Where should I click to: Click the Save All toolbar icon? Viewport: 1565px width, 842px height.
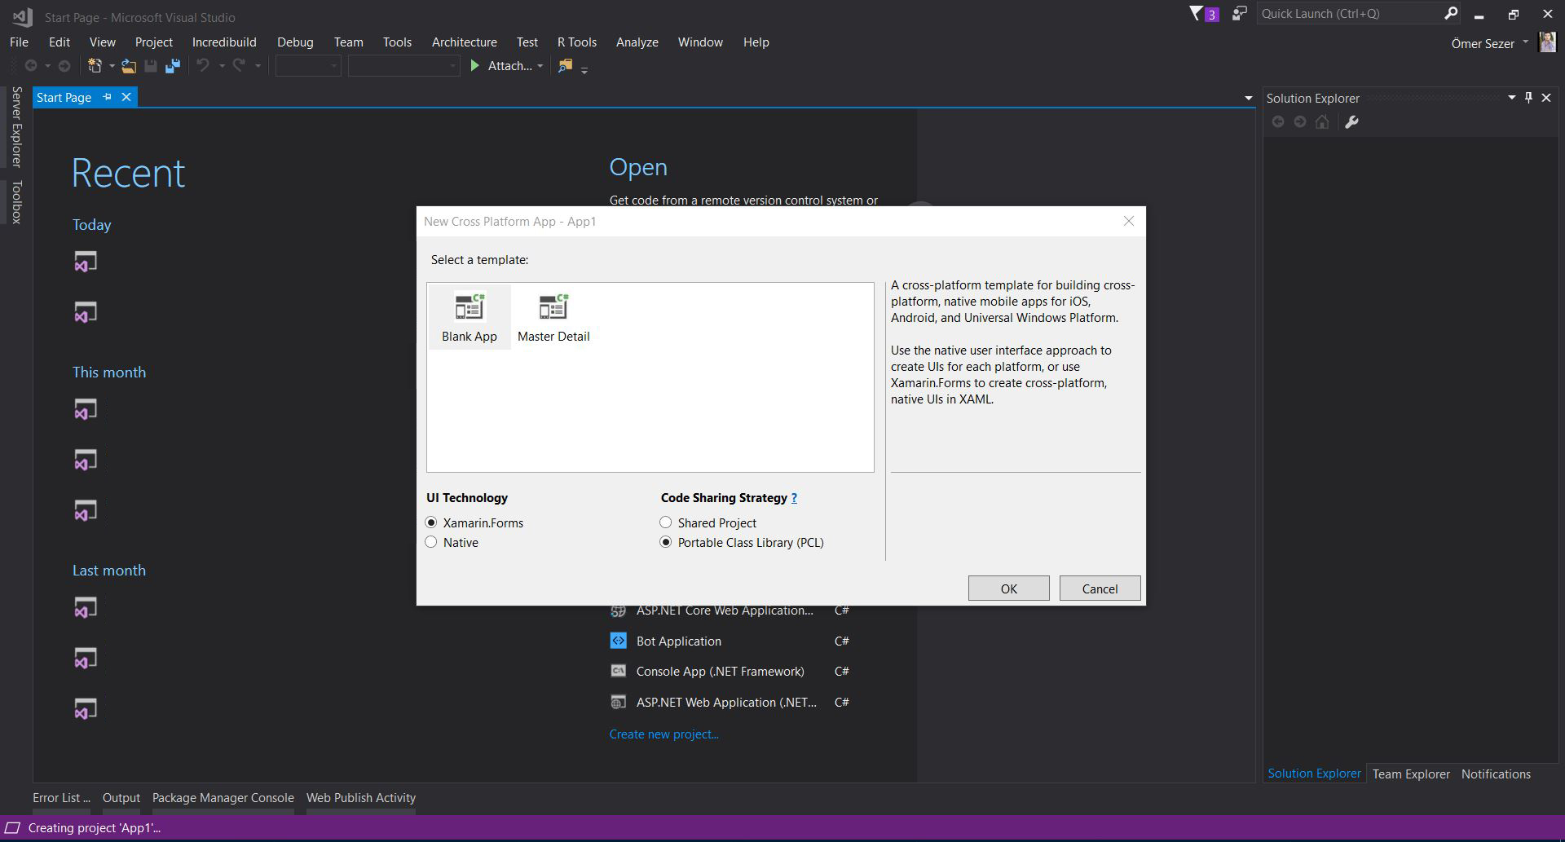172,66
